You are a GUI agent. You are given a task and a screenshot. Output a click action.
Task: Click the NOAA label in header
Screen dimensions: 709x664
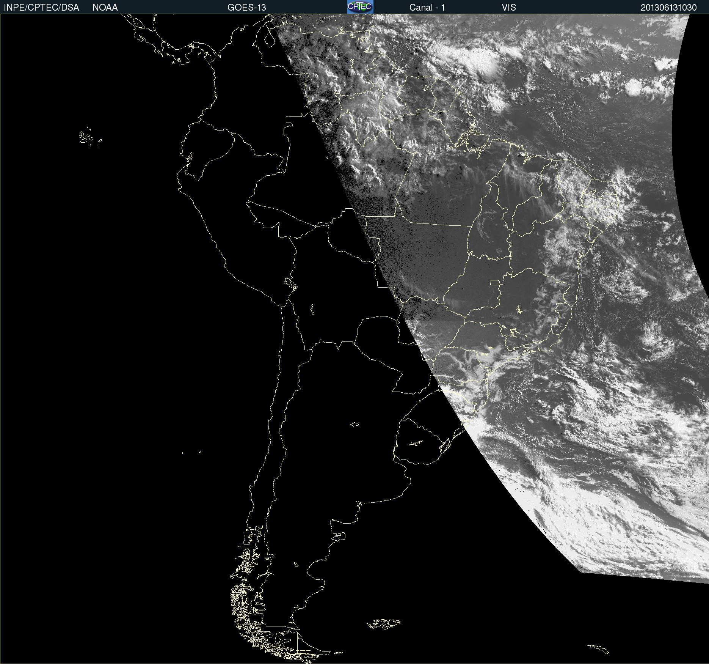(105, 8)
